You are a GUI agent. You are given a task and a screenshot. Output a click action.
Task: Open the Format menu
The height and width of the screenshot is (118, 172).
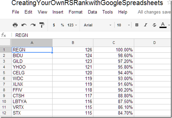[76, 12]
